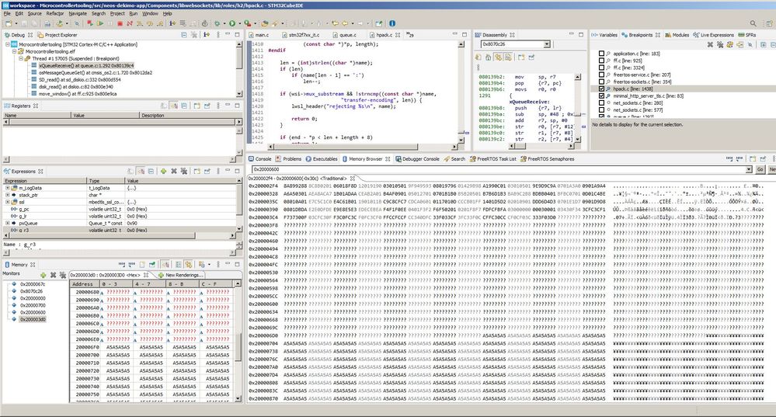
Task: Add memory monitor with green plus
Action: (x=43, y=275)
